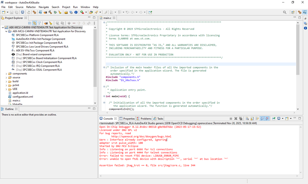Click the Build hammer icon in toolbar
This screenshot has height=184, width=308.
(x=50, y=12)
